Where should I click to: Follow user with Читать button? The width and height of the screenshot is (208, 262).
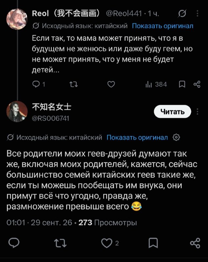click(x=173, y=111)
